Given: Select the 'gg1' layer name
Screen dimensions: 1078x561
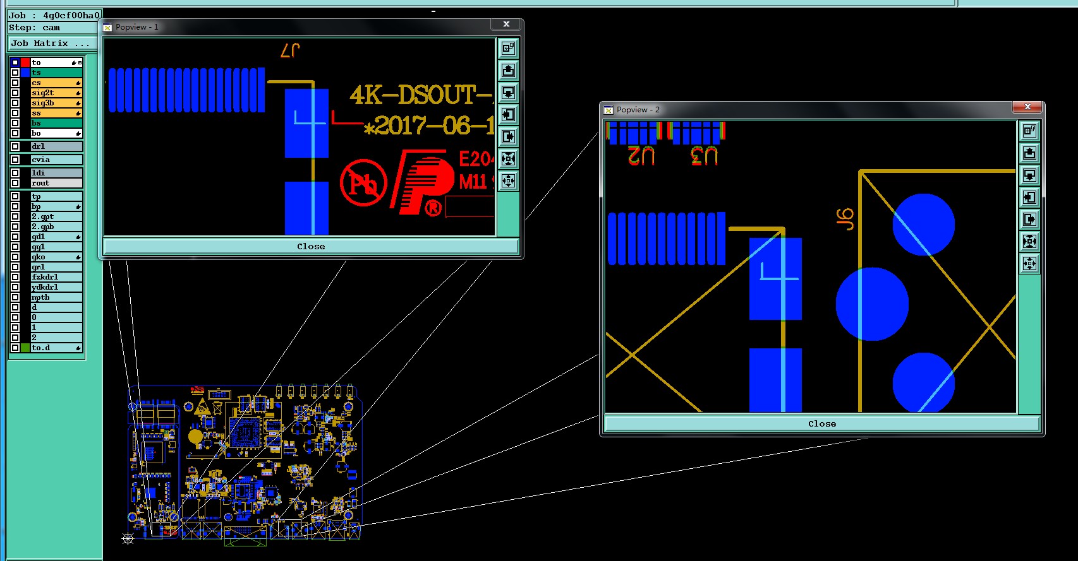Looking at the screenshot, I should (x=57, y=247).
